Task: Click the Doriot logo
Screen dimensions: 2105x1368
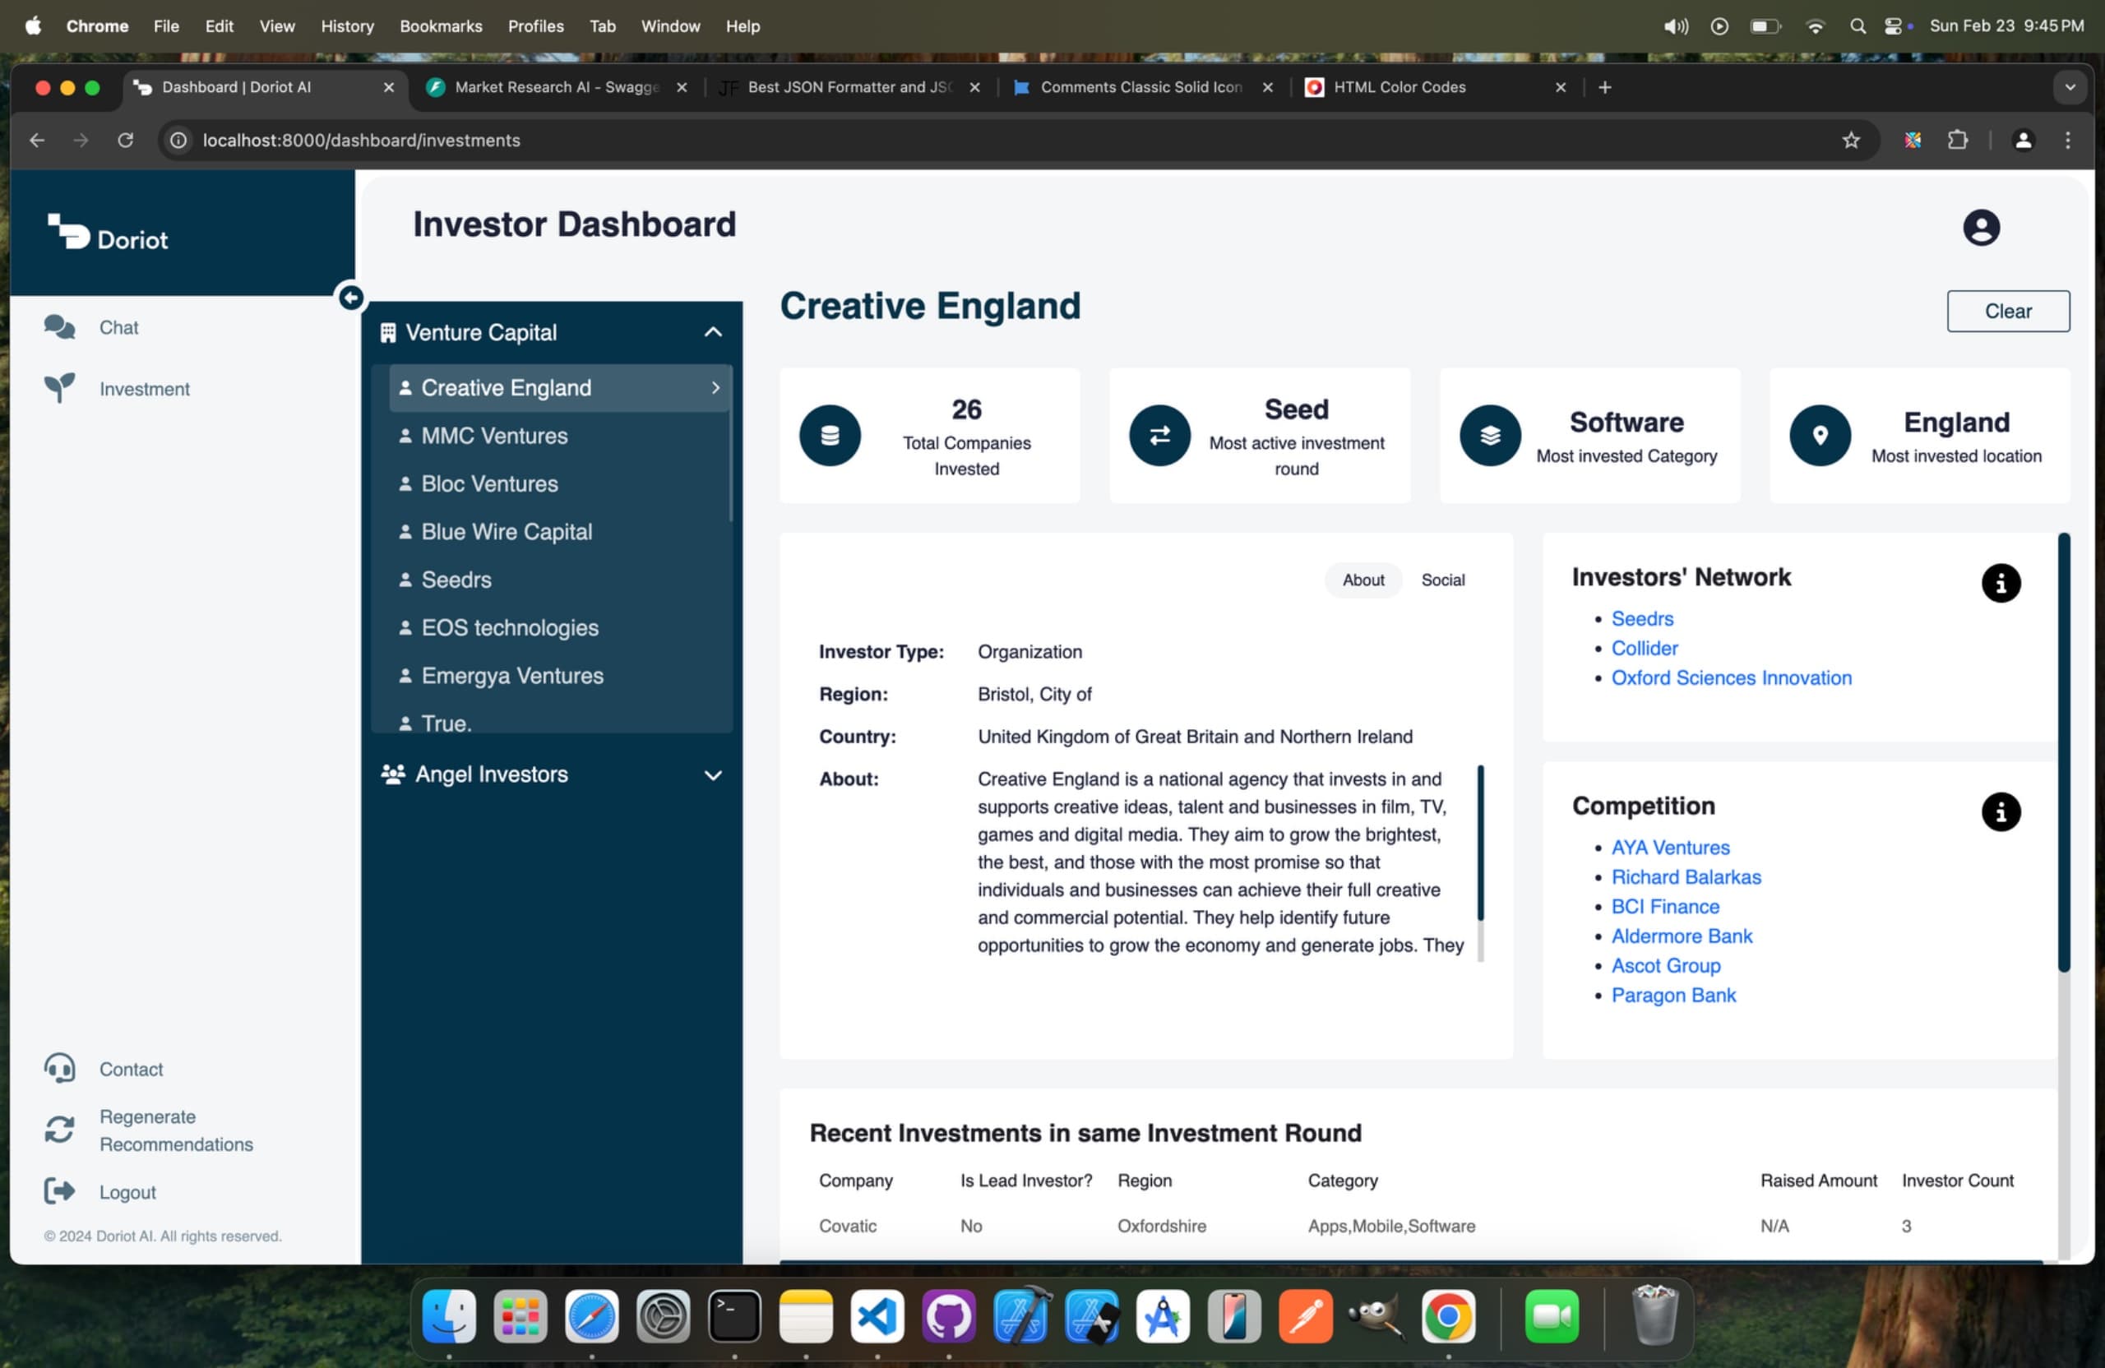Action: coord(108,233)
